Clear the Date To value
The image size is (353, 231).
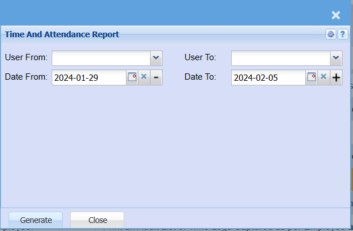pyautogui.click(x=324, y=77)
